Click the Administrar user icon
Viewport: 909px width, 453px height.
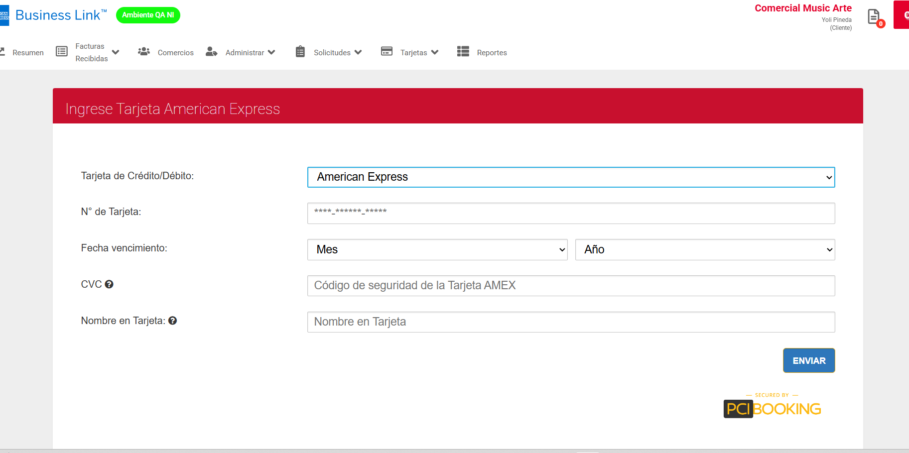(x=212, y=52)
